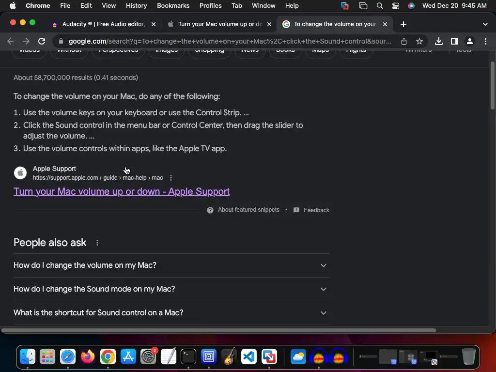Launch Safari from the Dock
This screenshot has width=496, height=372.
(68, 357)
